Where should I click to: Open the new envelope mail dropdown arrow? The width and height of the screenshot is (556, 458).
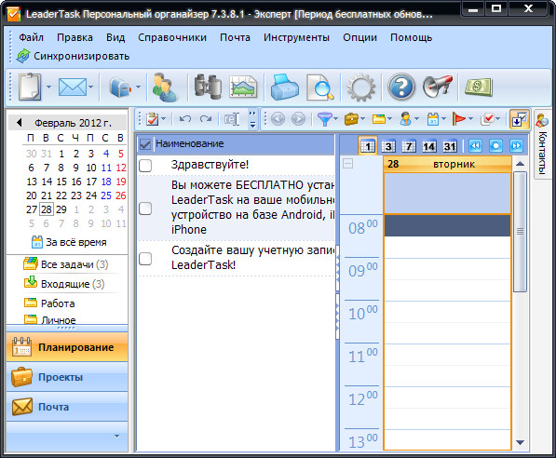(x=90, y=87)
